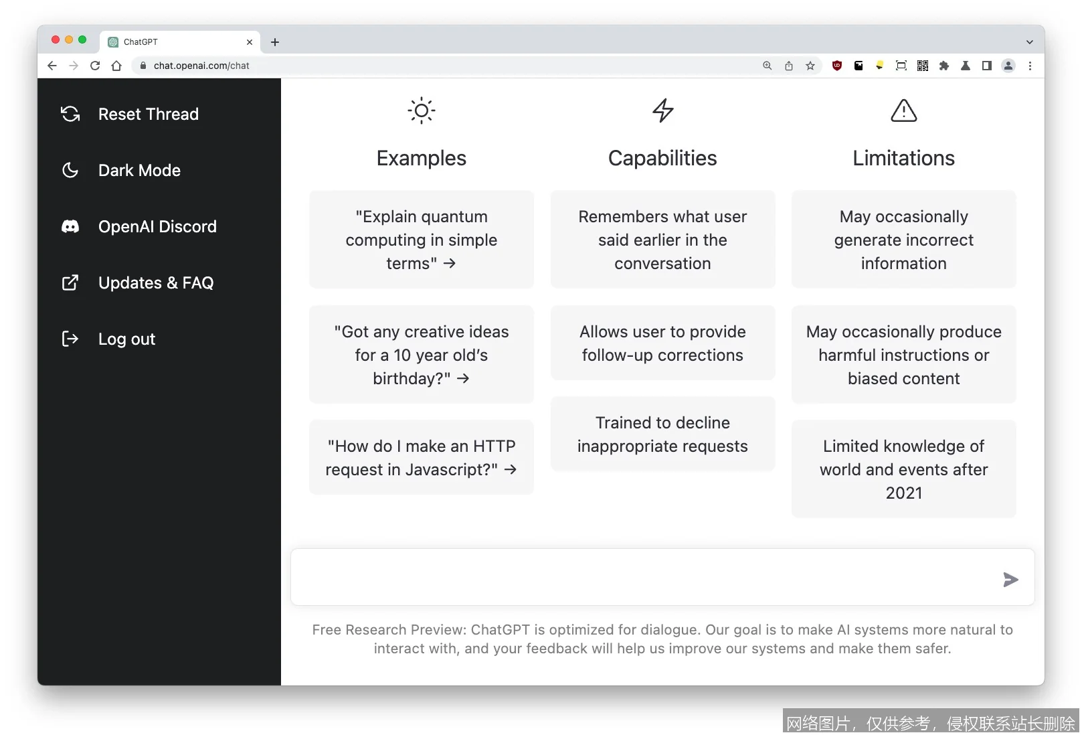Open a new browser tab
Image resolution: width=1082 pixels, height=735 pixels.
click(x=275, y=42)
